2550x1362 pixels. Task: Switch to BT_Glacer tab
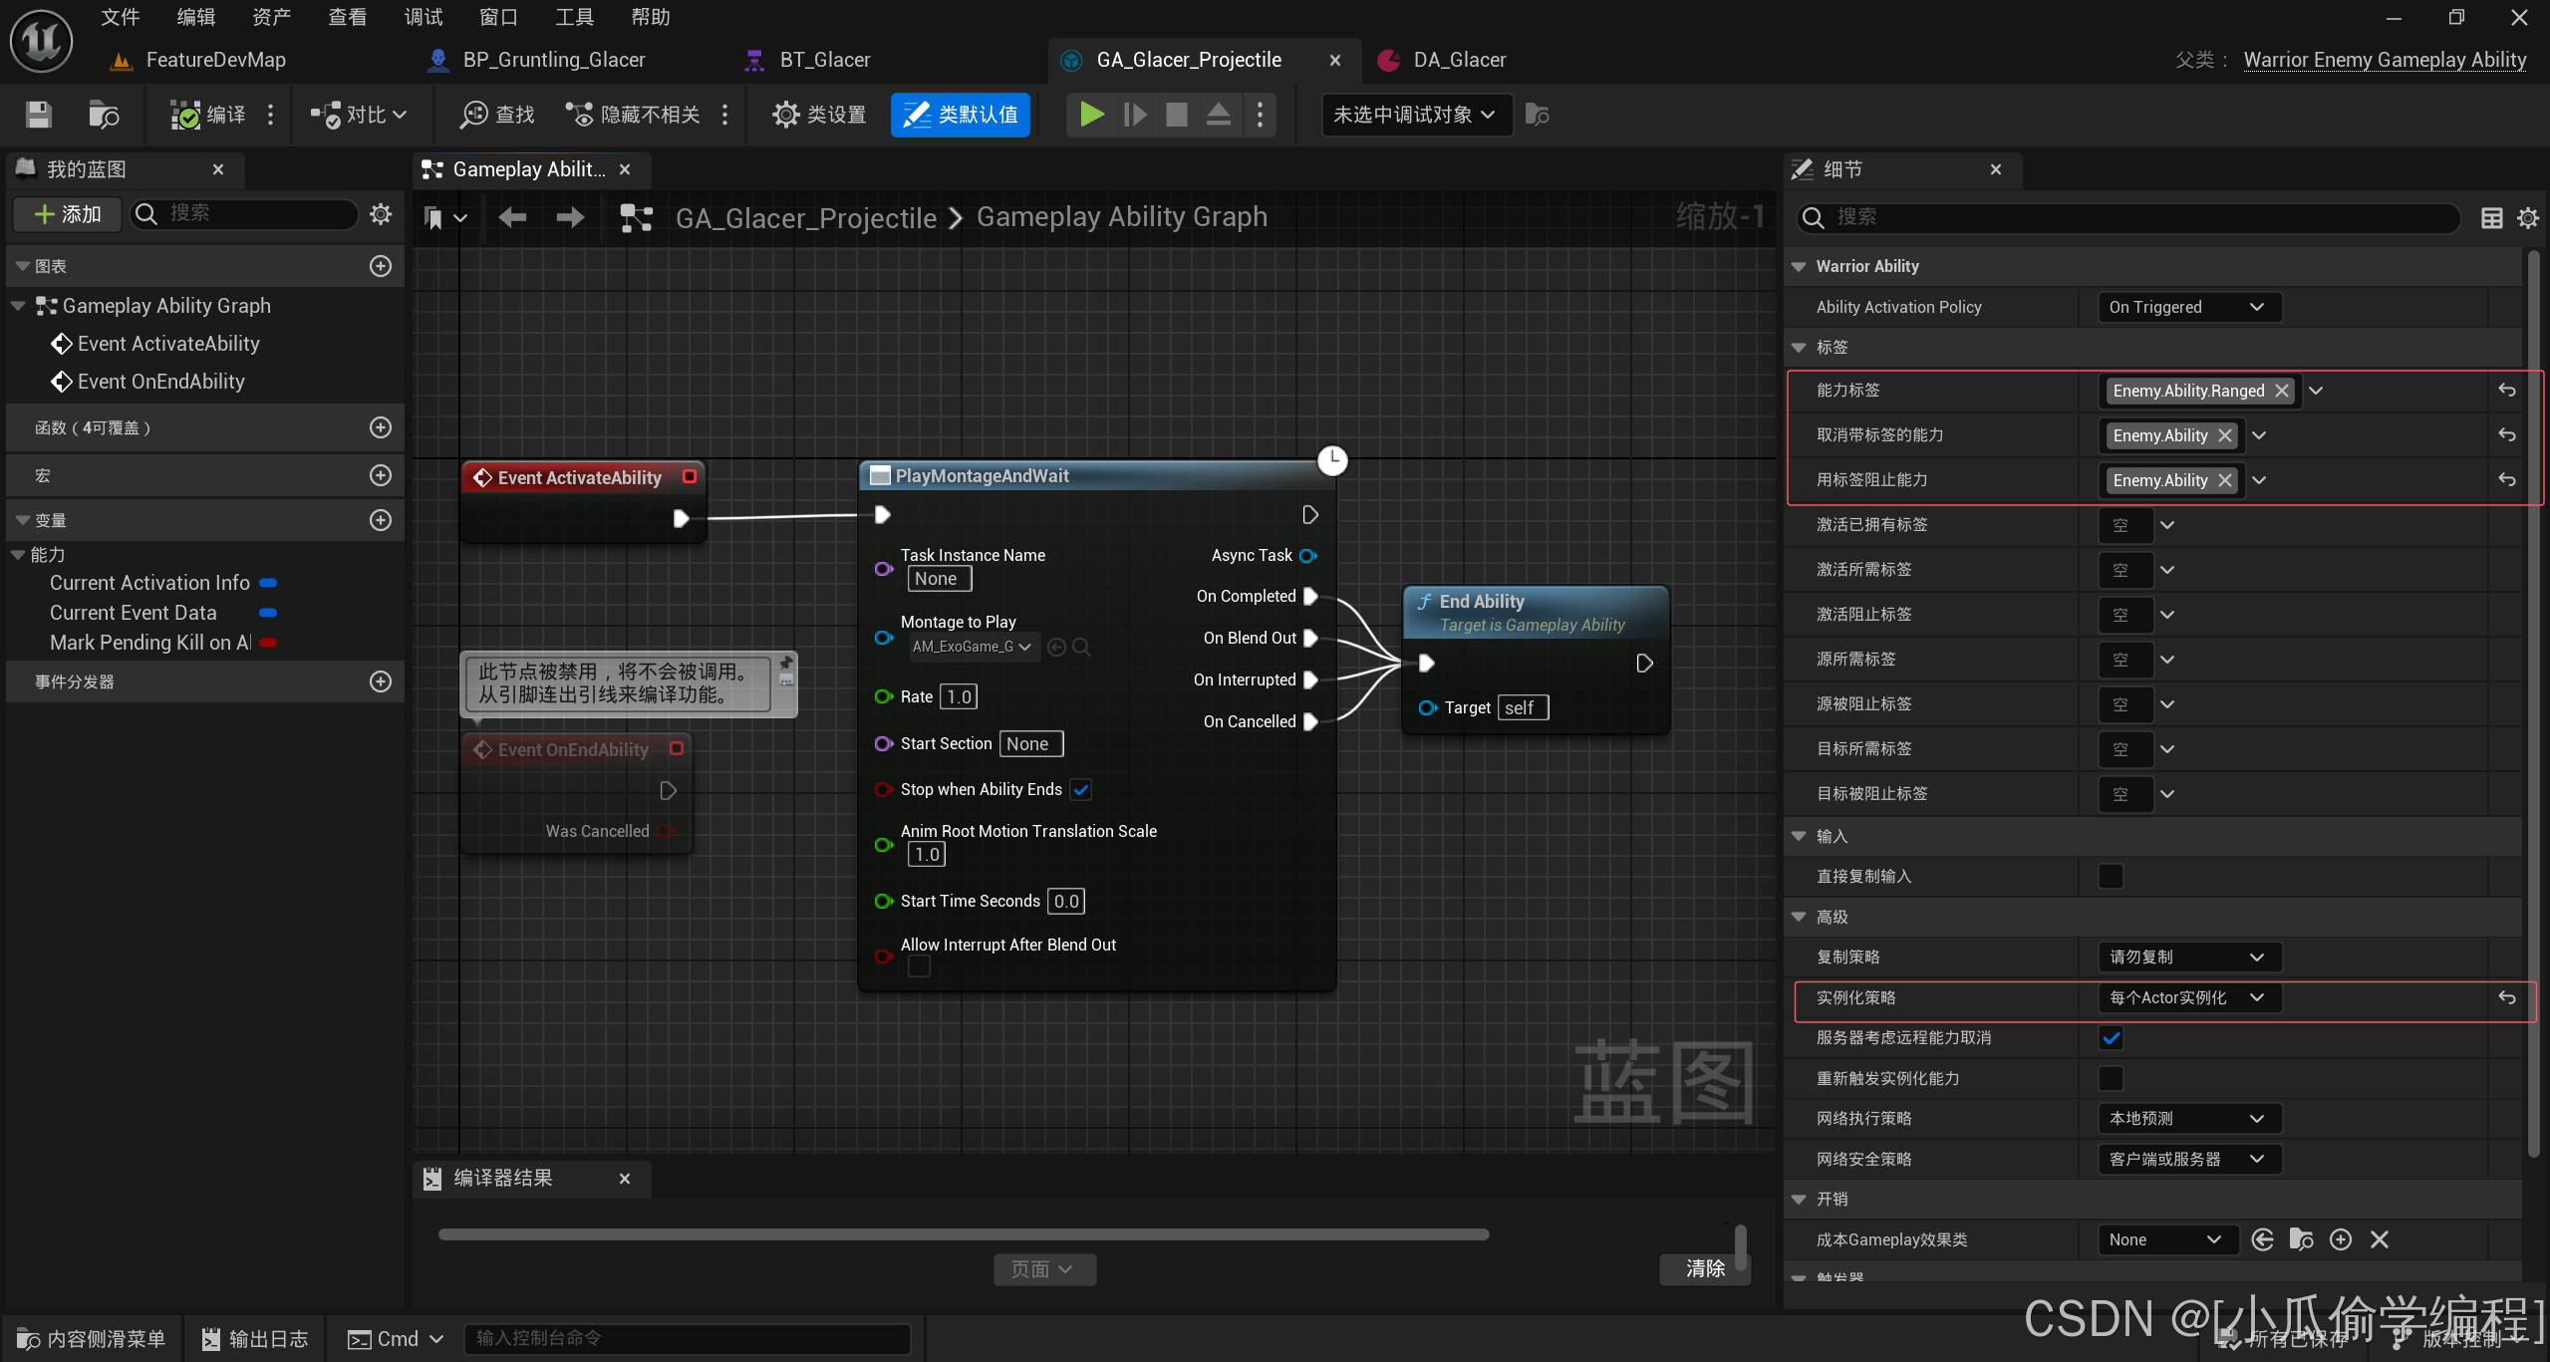pos(824,60)
